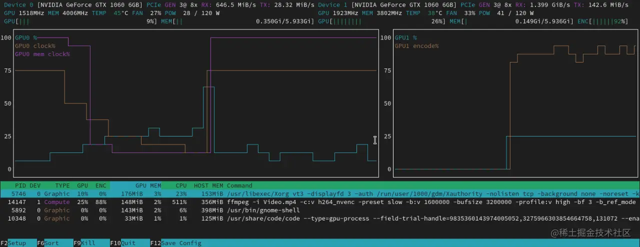Click Device 1 ENC bar showing 92%

[x=603, y=21]
